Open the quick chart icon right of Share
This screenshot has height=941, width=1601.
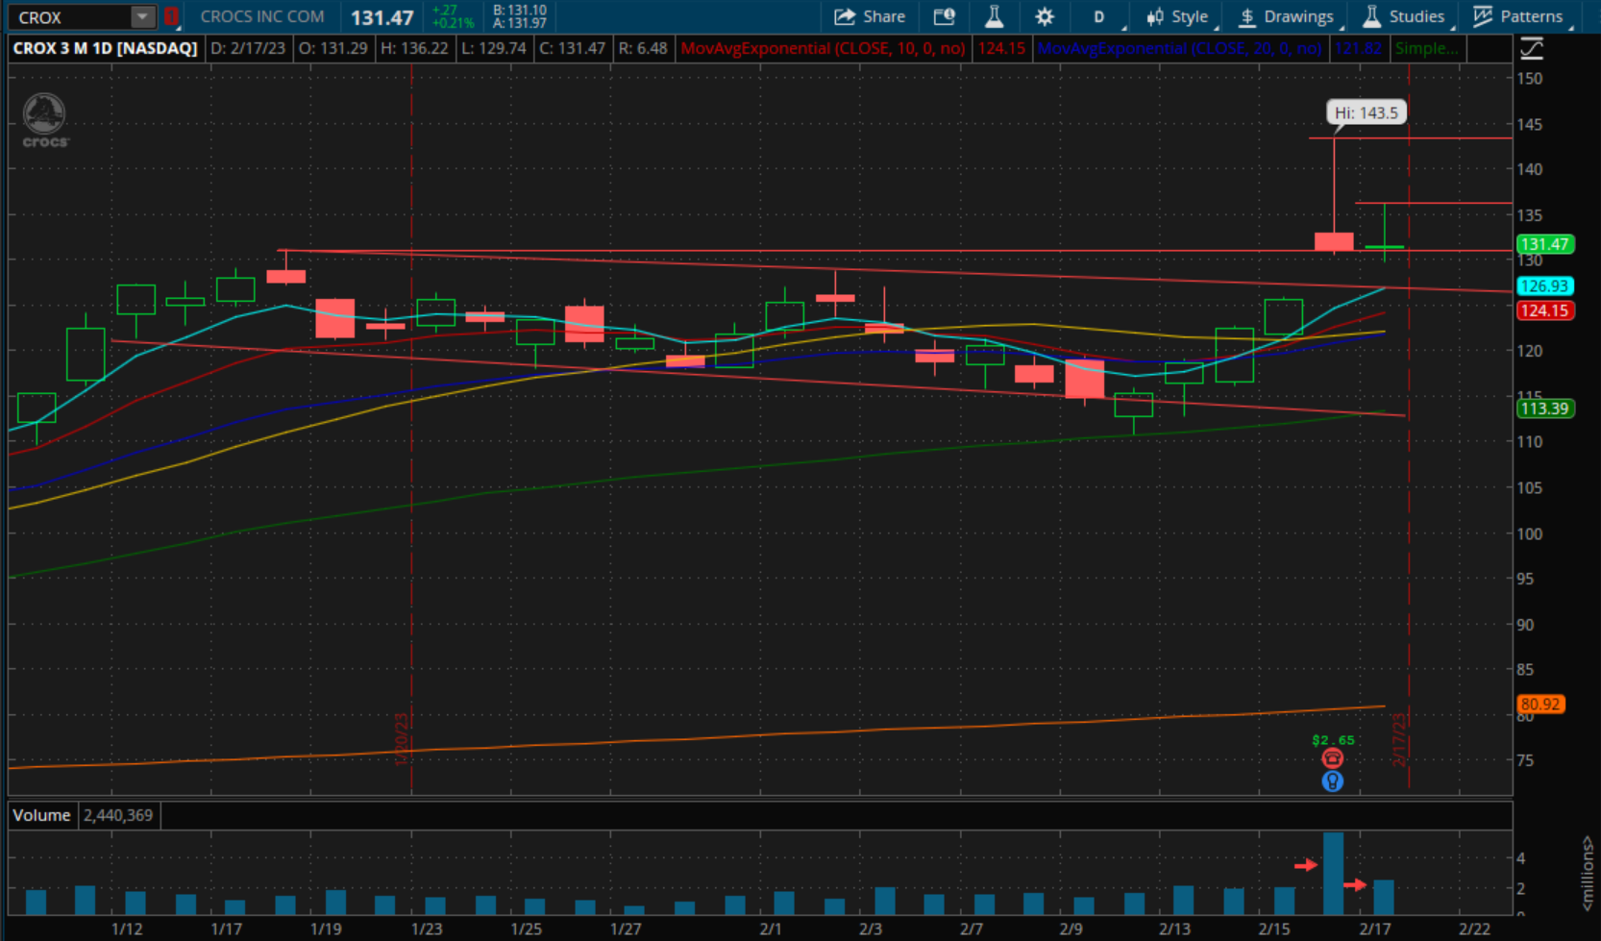click(x=945, y=16)
